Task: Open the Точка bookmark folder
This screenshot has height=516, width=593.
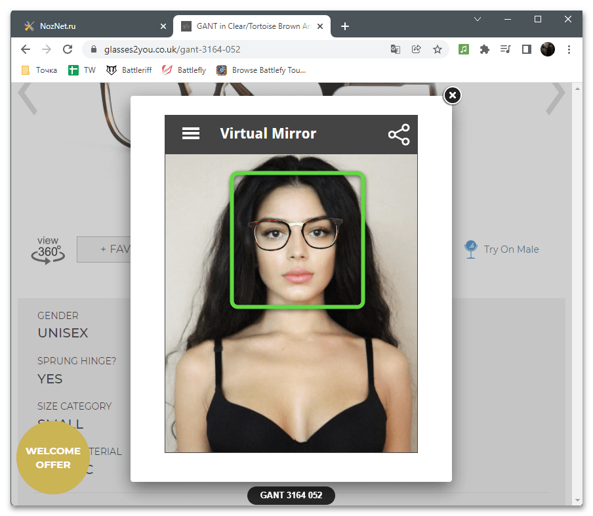Action: pos(39,70)
